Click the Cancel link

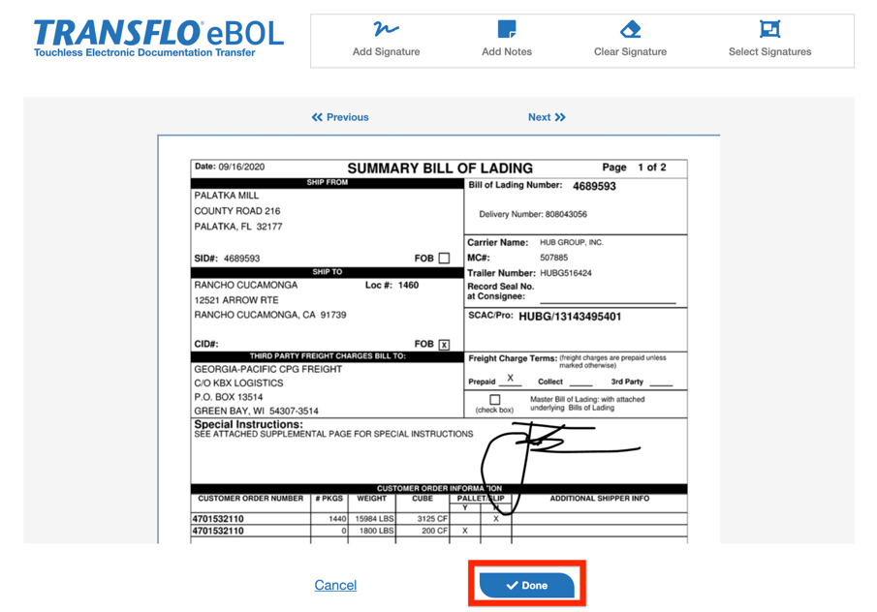[335, 585]
